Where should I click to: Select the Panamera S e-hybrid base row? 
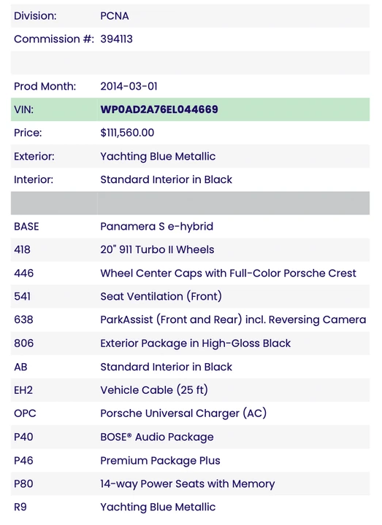pyautogui.click(x=190, y=227)
